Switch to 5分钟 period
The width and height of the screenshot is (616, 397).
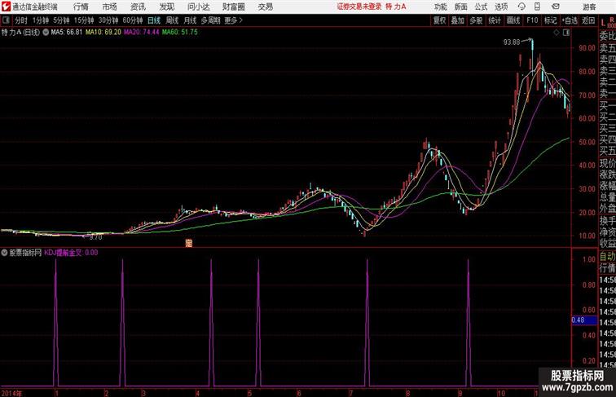[x=61, y=20]
